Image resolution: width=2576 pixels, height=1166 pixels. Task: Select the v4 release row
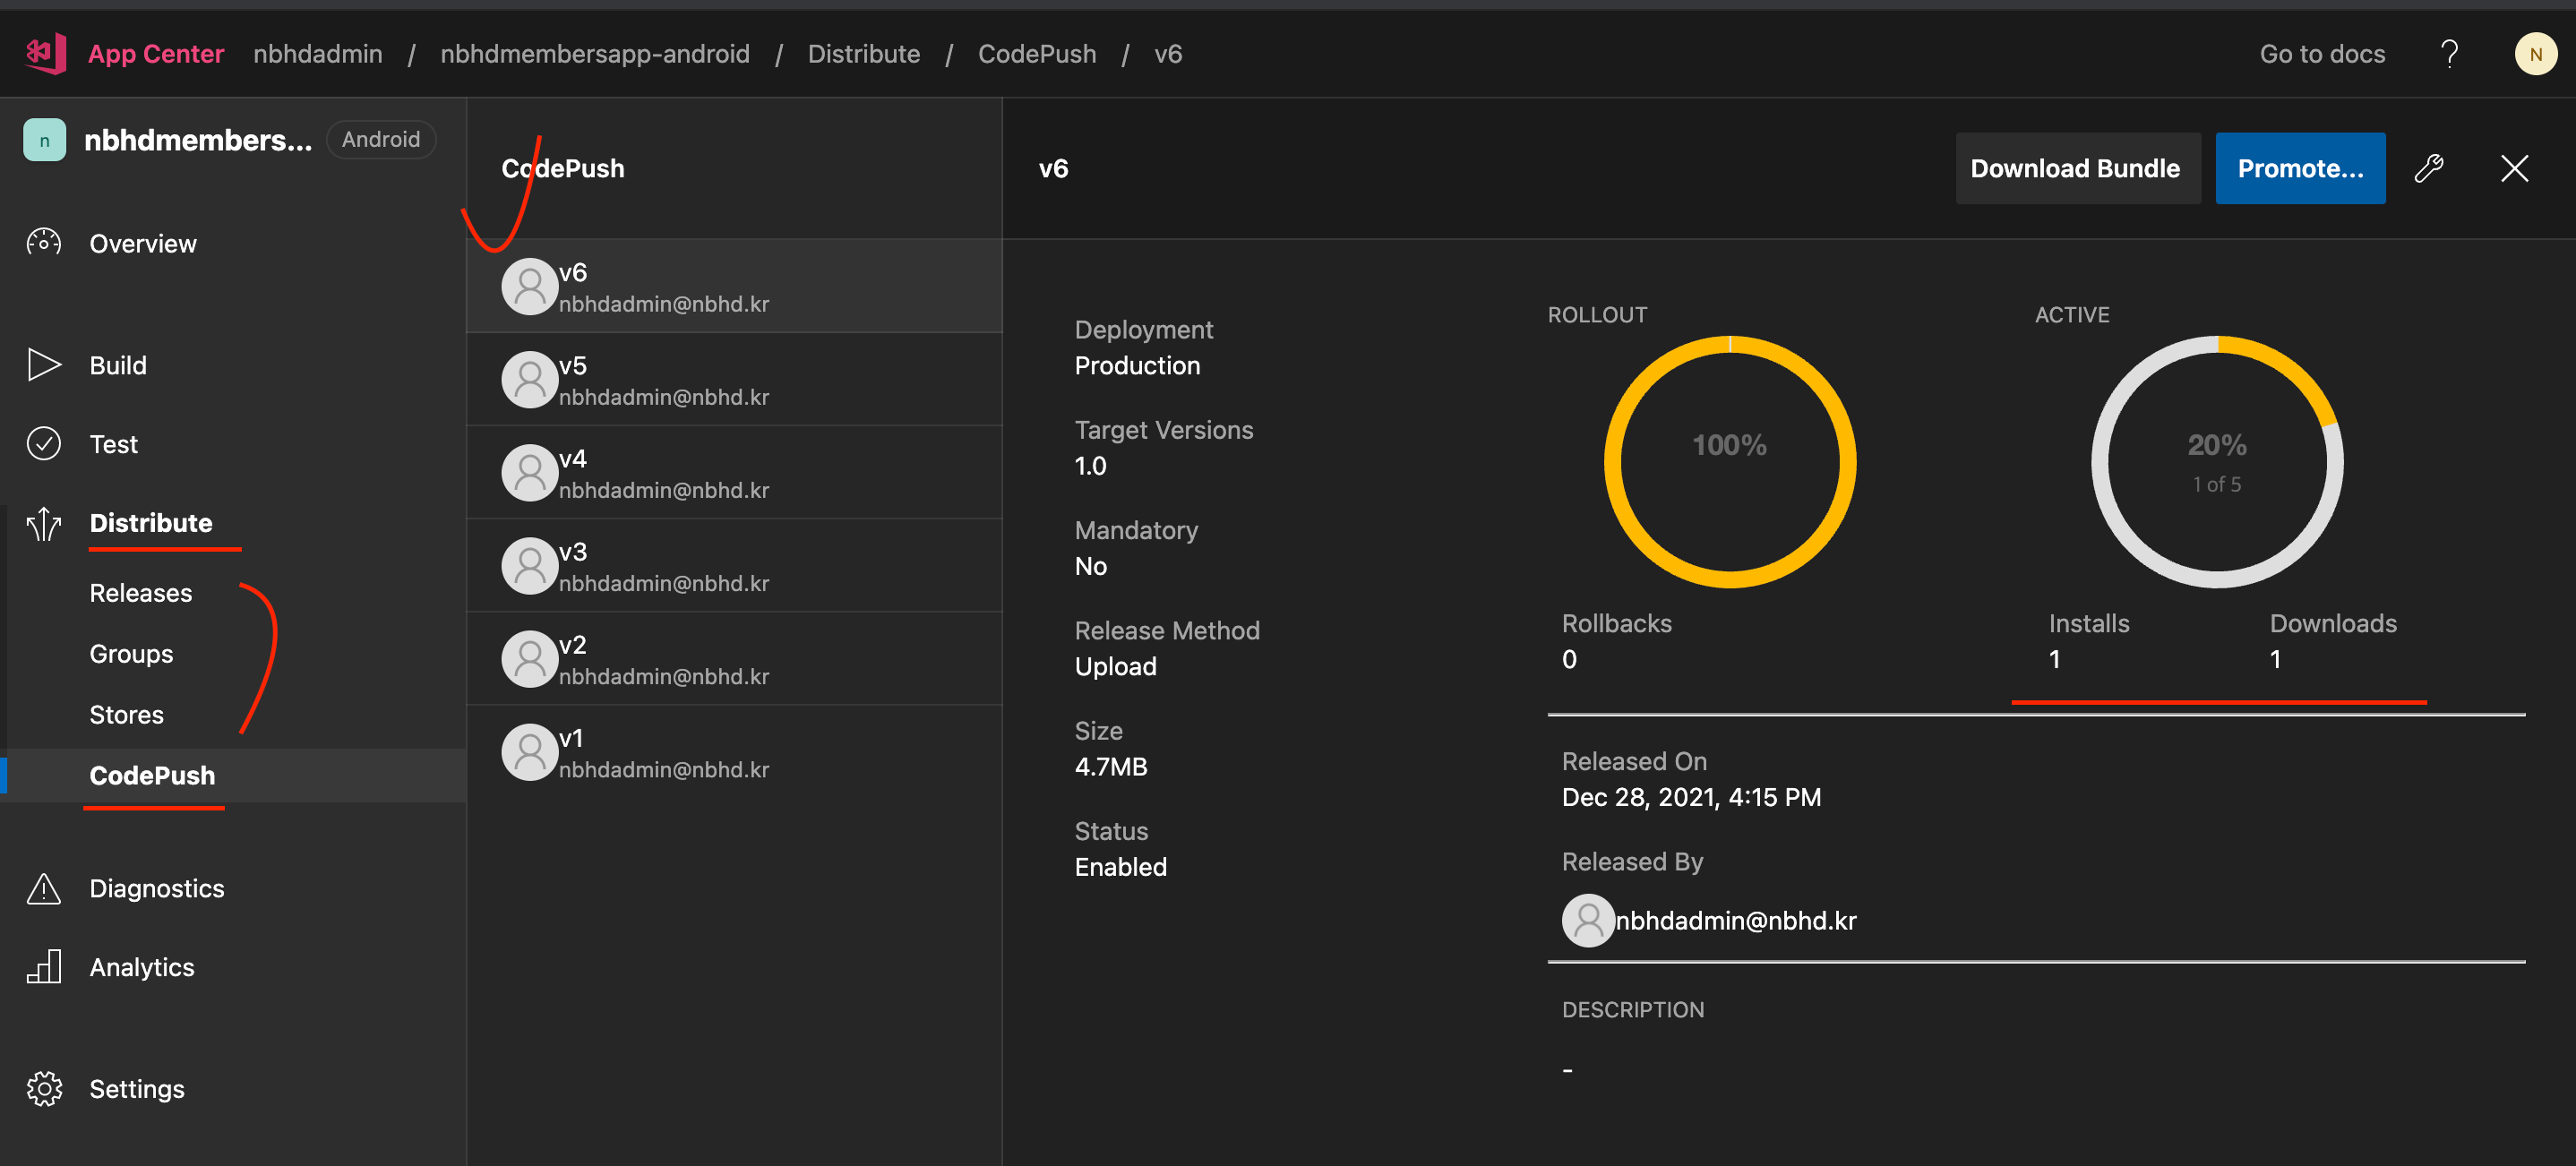click(x=734, y=472)
